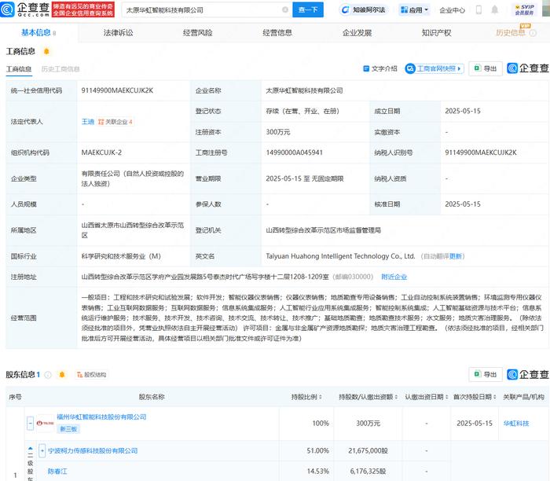Export shareholder info with 导出 button

(x=486, y=374)
